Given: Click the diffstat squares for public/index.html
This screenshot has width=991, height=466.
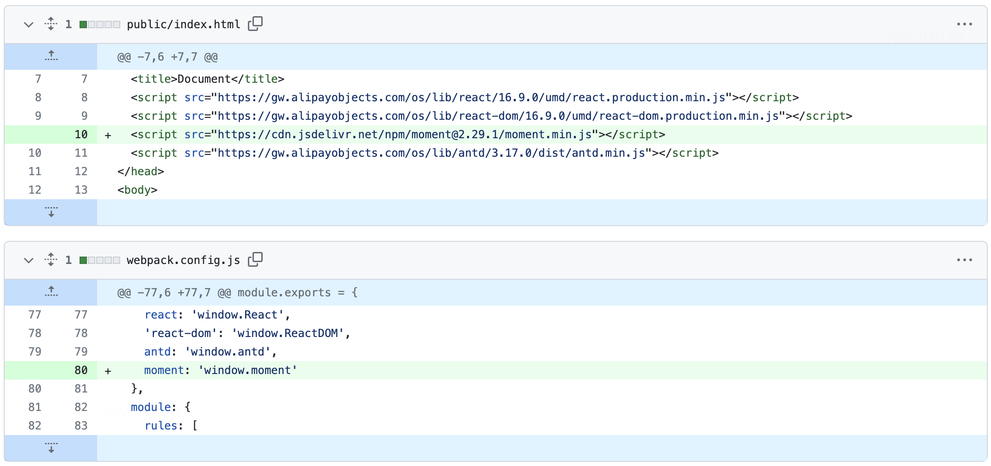Looking at the screenshot, I should click(x=99, y=25).
